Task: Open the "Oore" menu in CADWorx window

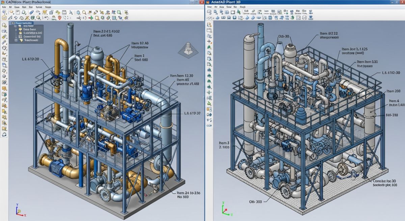Action: tap(17, 7)
